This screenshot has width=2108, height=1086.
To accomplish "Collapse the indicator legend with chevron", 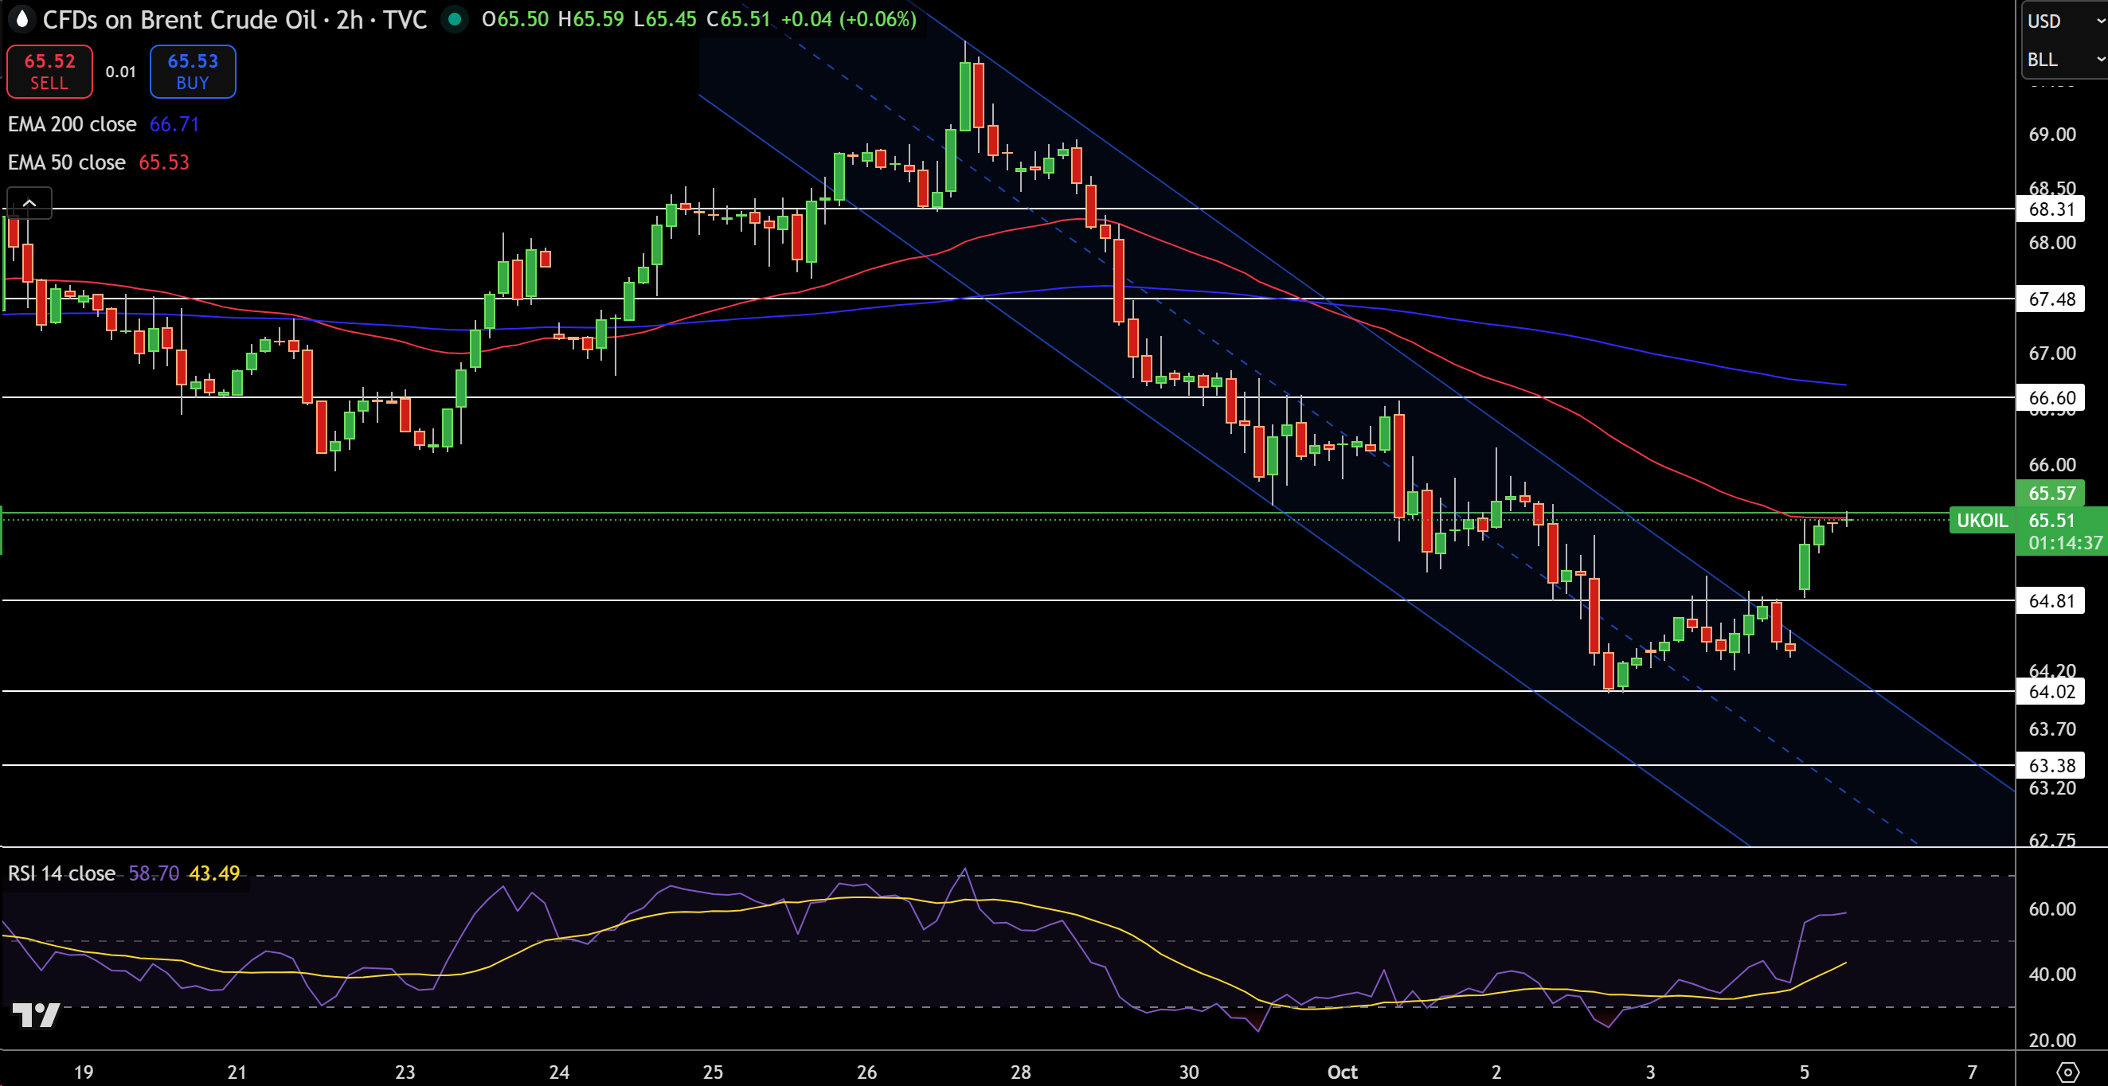I will pyautogui.click(x=29, y=203).
